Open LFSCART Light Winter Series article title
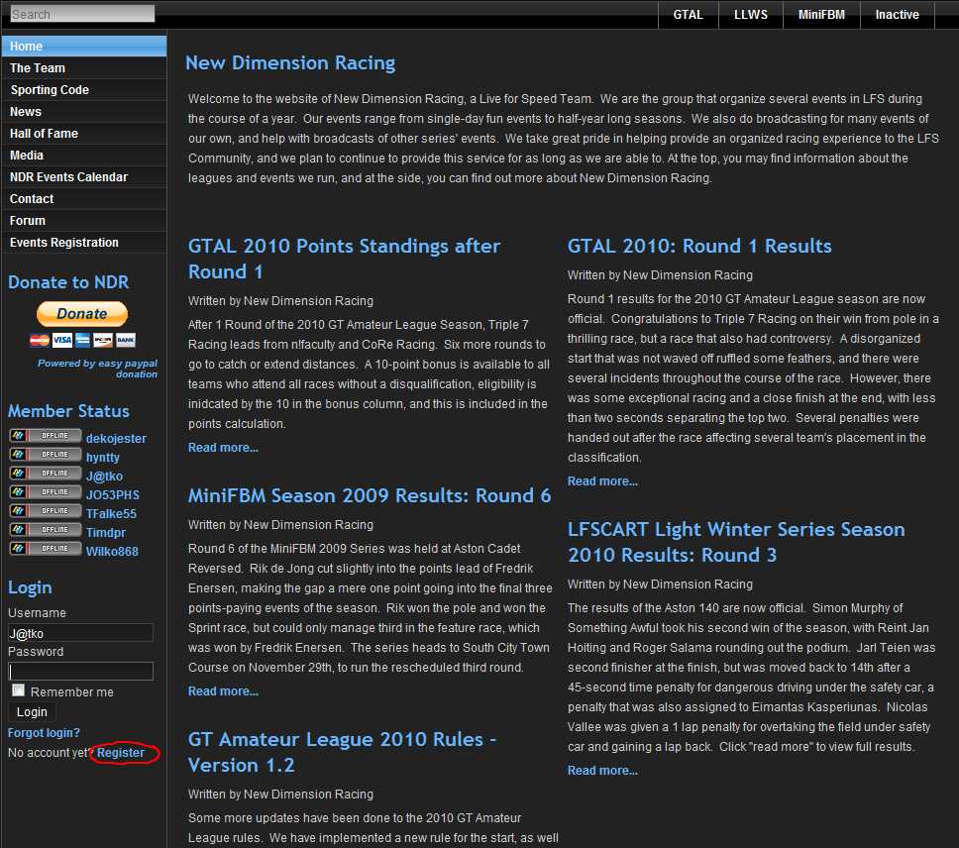 (736, 542)
